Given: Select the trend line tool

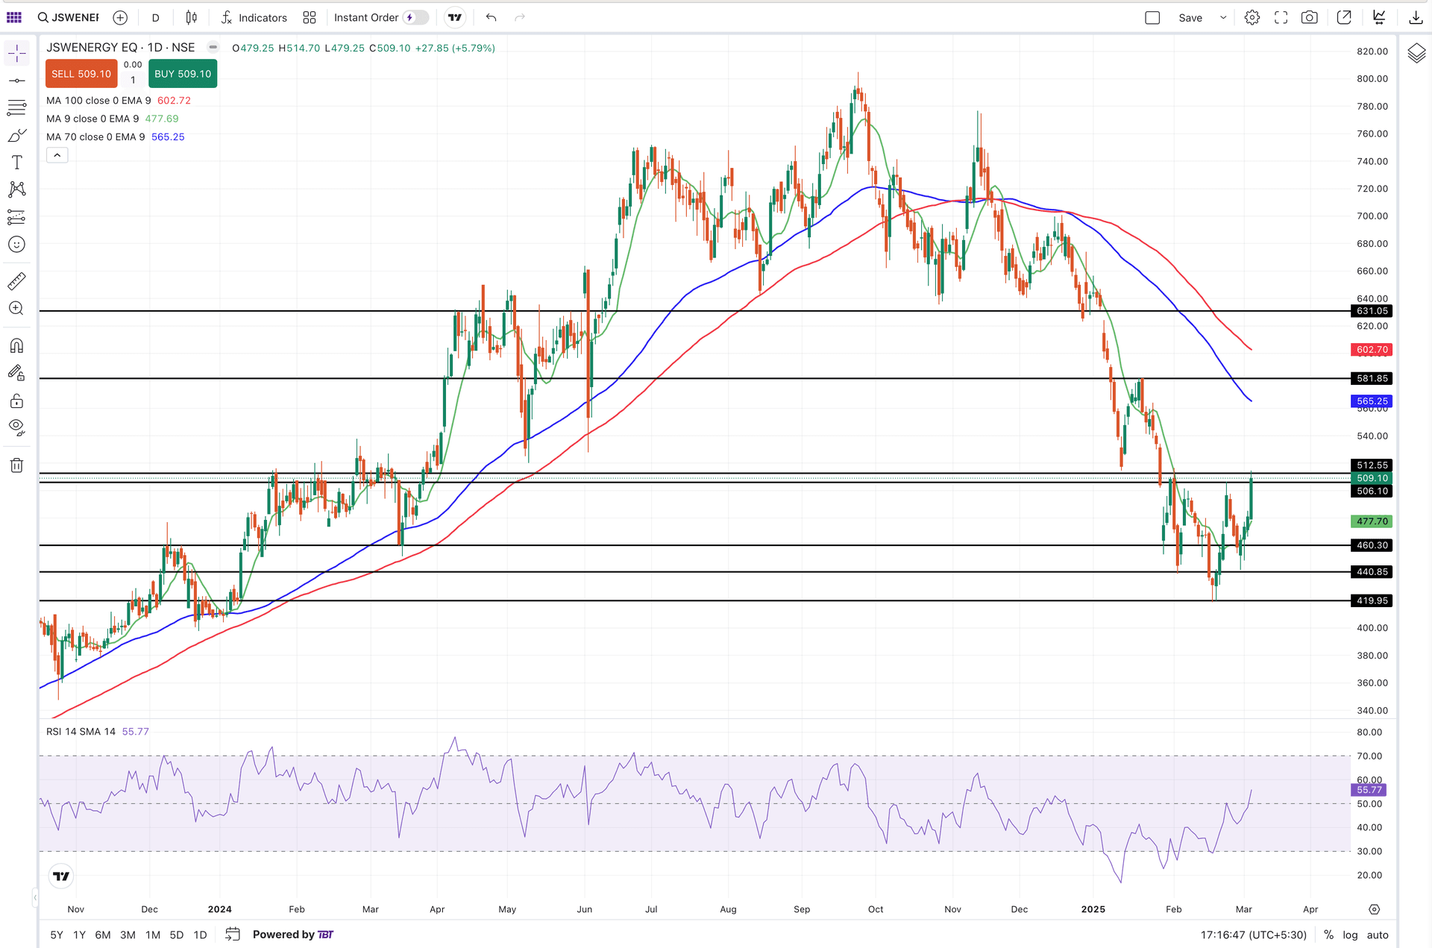Looking at the screenshot, I should tap(16, 81).
